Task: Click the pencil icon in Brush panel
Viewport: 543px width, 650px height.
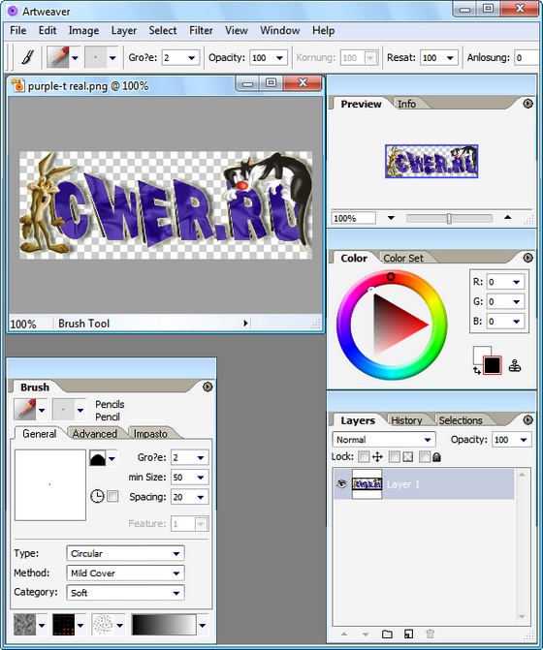Action: point(25,409)
